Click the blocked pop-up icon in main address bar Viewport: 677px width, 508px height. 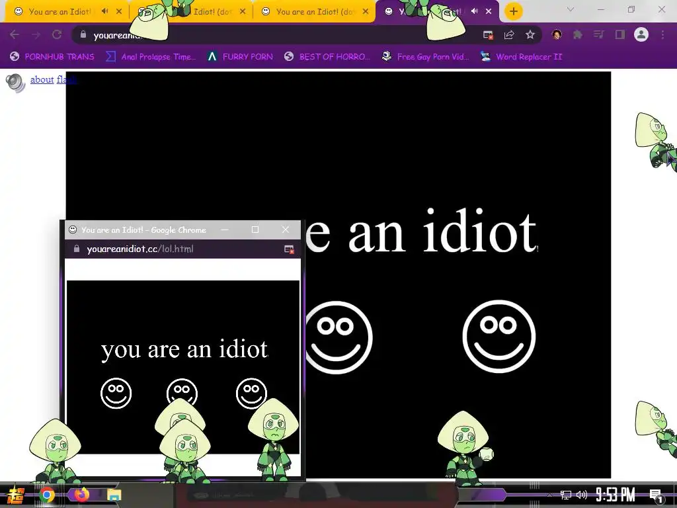click(489, 35)
